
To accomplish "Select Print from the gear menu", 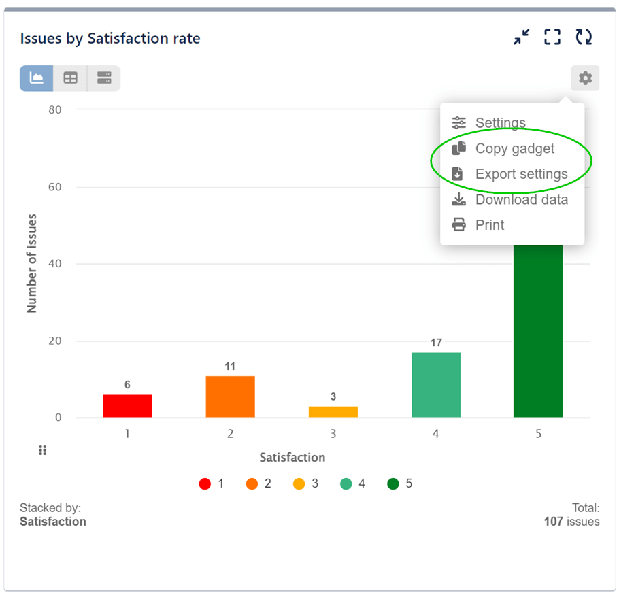I will click(512, 225).
